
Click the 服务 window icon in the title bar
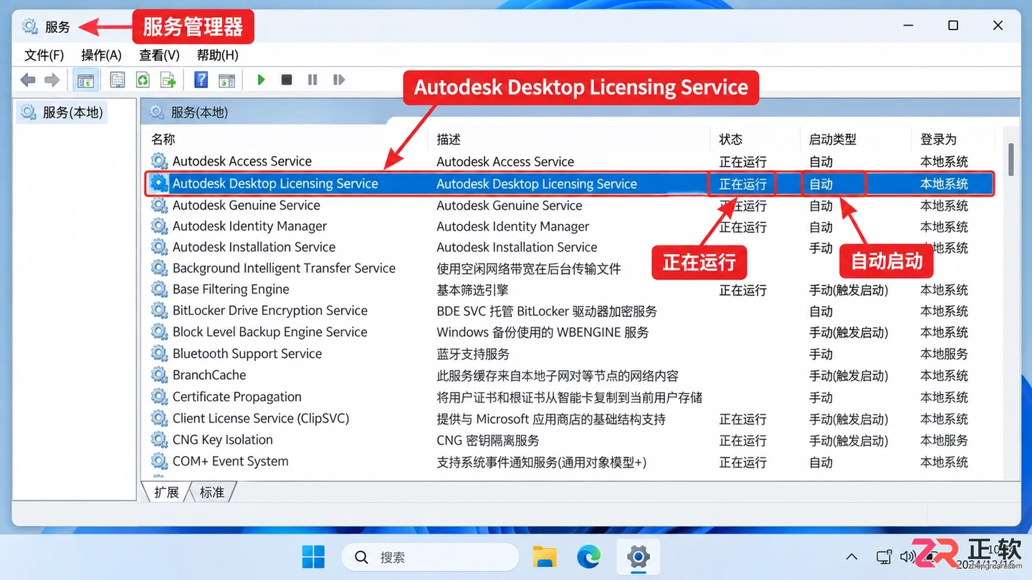pos(29,26)
